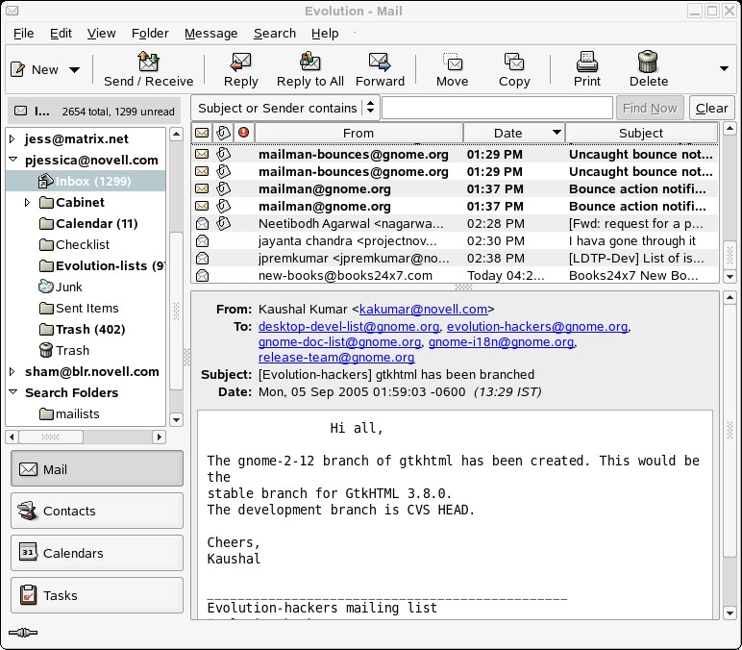Click the Clear search button

point(711,108)
